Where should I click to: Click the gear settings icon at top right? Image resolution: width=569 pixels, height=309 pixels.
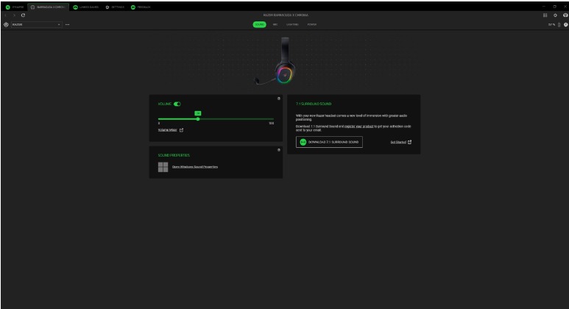555,15
